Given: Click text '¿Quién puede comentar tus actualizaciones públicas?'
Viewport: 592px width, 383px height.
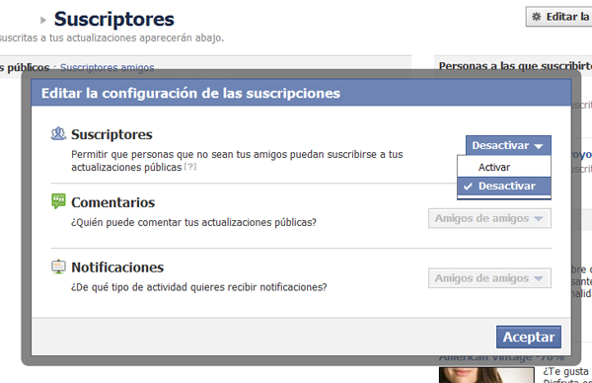Looking at the screenshot, I should pyautogui.click(x=193, y=222).
